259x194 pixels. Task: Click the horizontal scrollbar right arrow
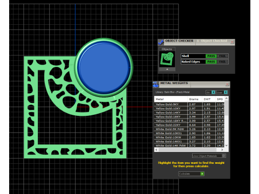[222, 150]
